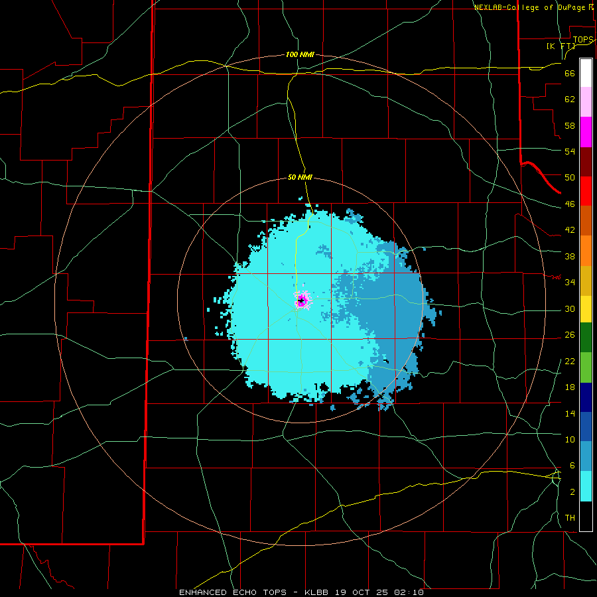This screenshot has height=597, width=597.
Task: Click the 10 legend value
Action: tap(570, 439)
